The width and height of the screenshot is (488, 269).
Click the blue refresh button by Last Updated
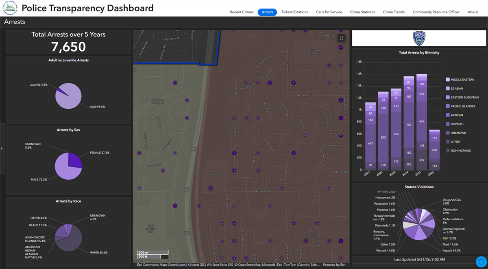click(481, 262)
